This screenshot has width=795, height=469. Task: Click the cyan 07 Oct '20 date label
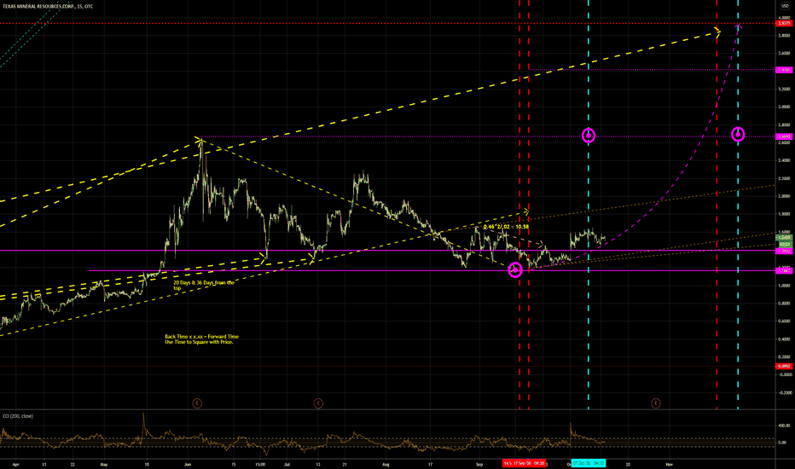pos(588,463)
